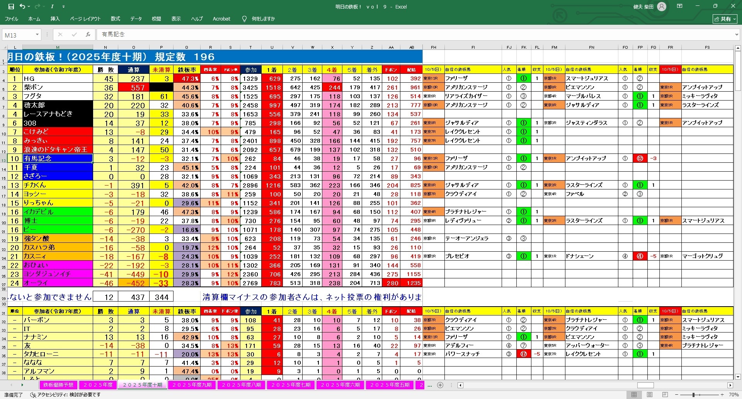Open the 数式 ribbon tab
742x399 pixels.
(x=115, y=19)
